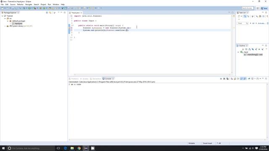Toggle Categorized presentation in Task List
This screenshot has height=151, width=269.
pos(245,16)
